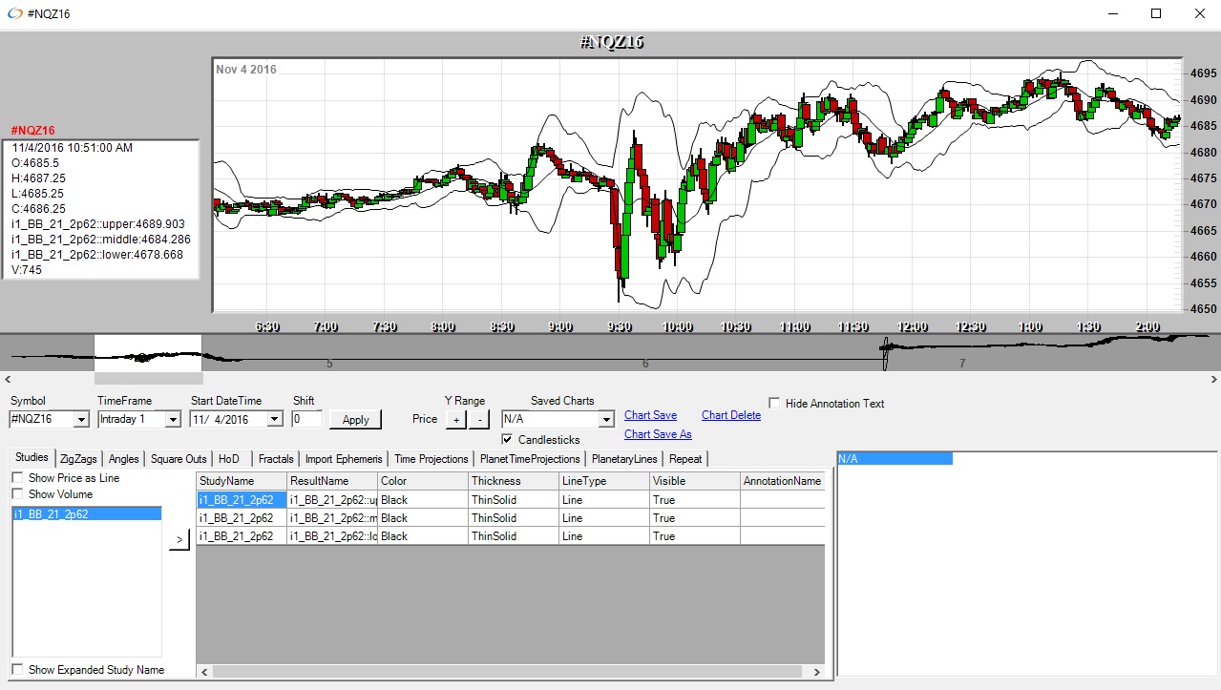The image size is (1221, 690).
Task: Click the Chart Save As link
Action: coord(658,434)
